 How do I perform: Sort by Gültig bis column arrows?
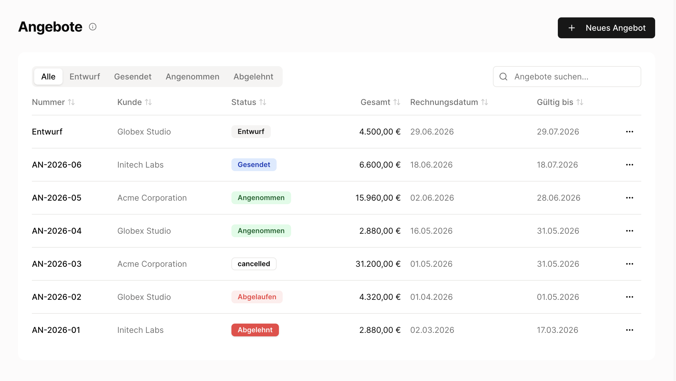(580, 102)
